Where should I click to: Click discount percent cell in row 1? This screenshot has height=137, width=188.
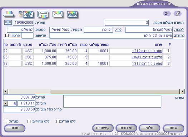tap(15, 51)
